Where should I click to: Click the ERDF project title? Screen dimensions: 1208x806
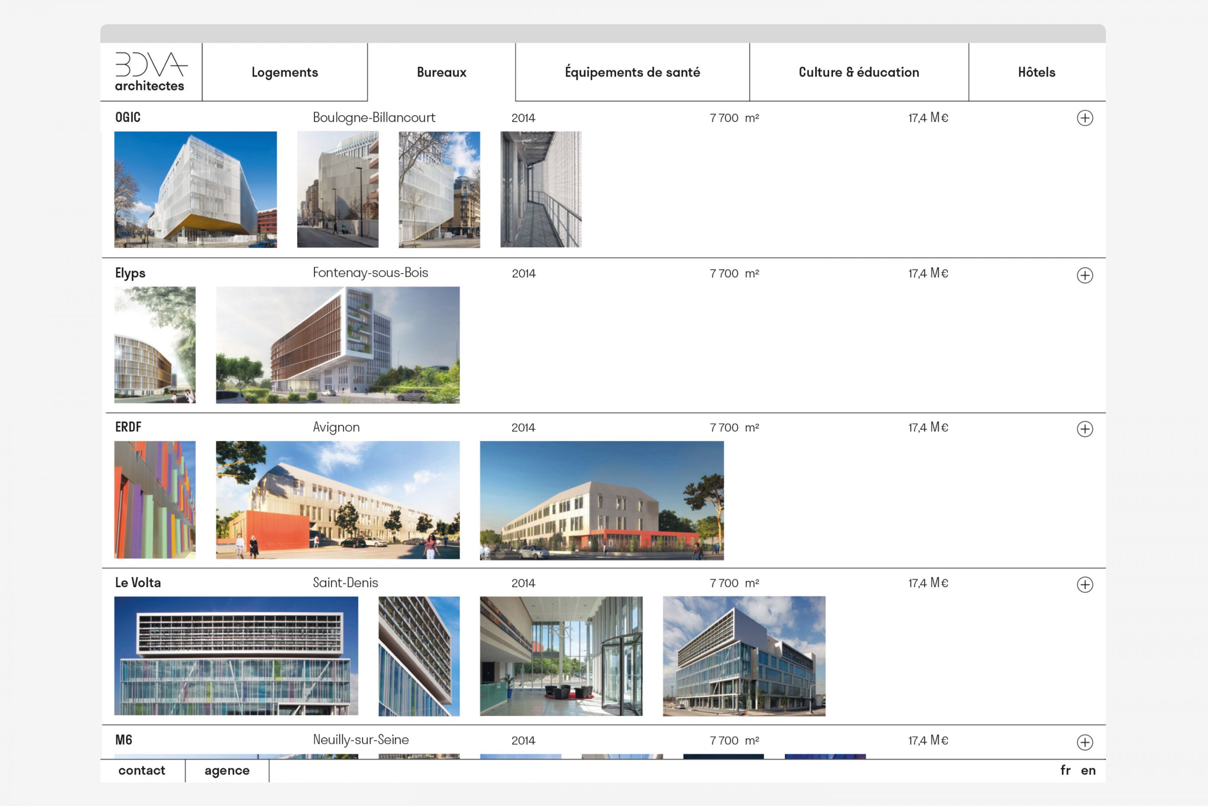129,427
